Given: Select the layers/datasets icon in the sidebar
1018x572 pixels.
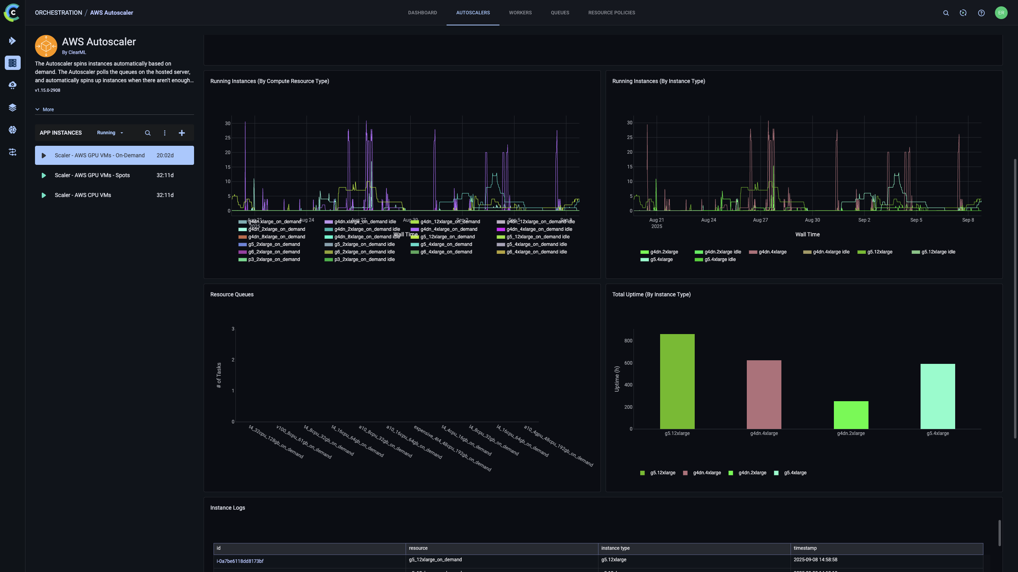Looking at the screenshot, I should click(12, 107).
